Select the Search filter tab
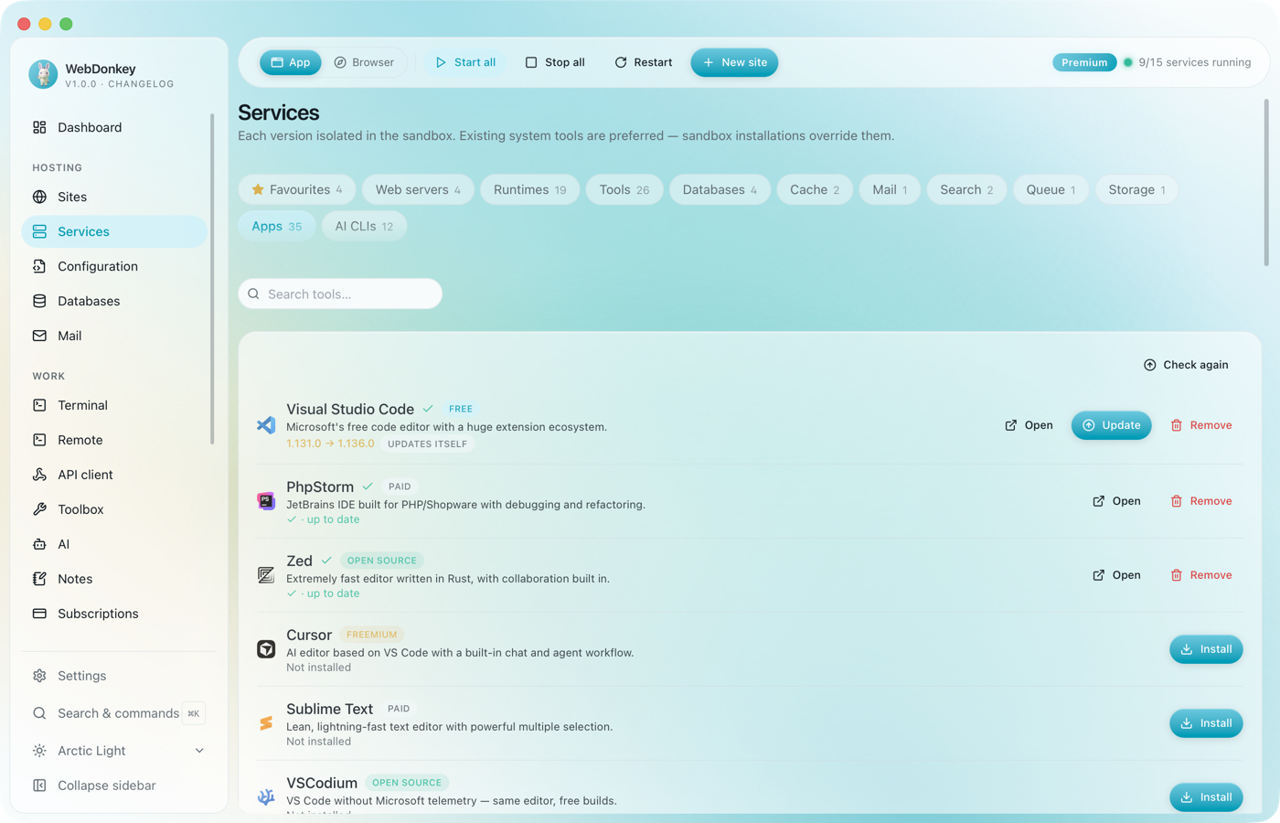Screen dimensions: 1280x823 966,189
